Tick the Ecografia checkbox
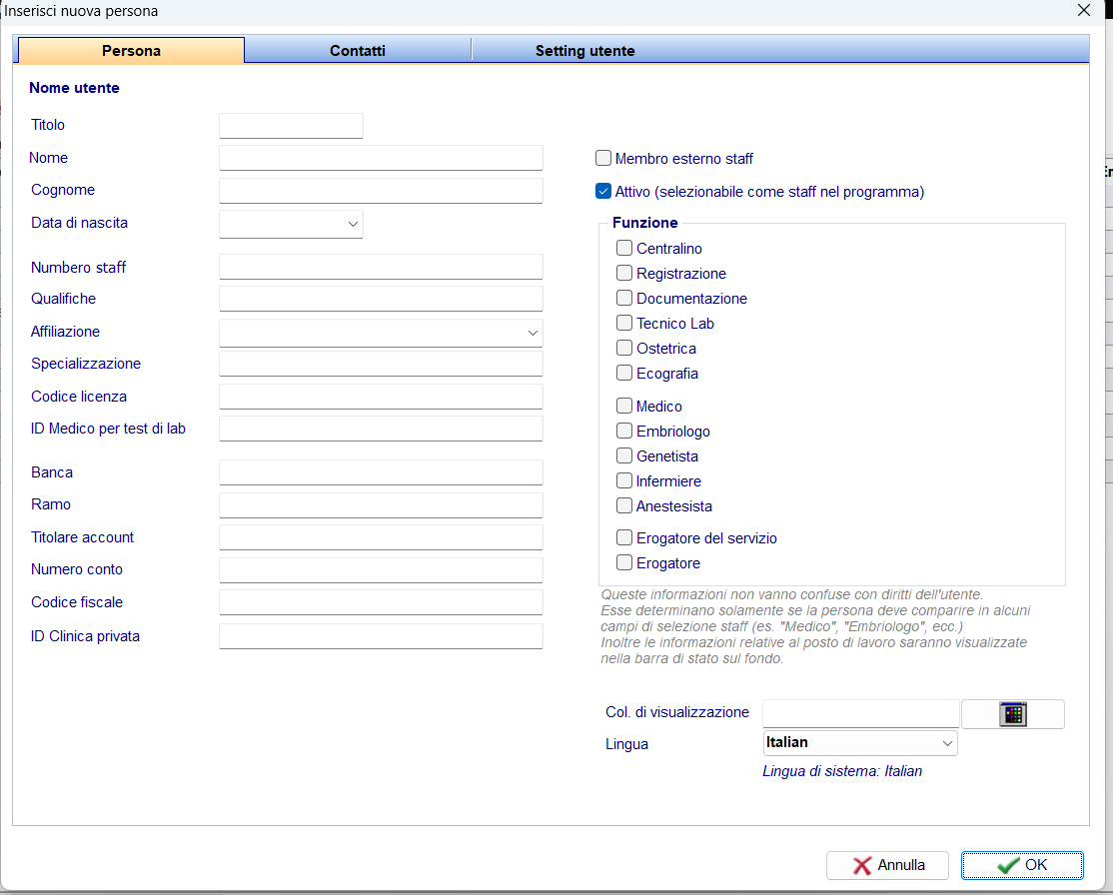The width and height of the screenshot is (1113, 895). (x=624, y=373)
